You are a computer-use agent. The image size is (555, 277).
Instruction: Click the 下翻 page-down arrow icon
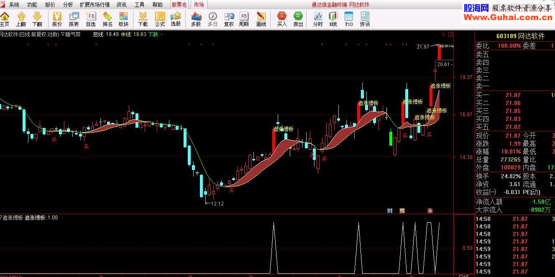(37, 19)
